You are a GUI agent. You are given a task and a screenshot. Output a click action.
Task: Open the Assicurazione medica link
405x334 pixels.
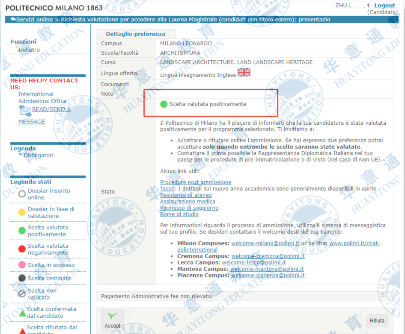(x=188, y=202)
